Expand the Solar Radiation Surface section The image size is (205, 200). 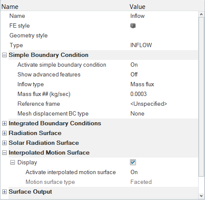4,143
